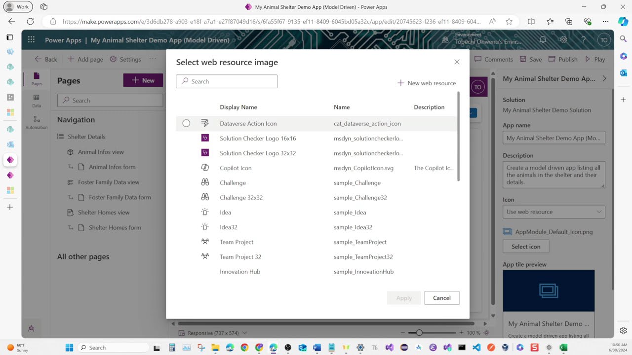Select Foster Family Data form

point(120,197)
